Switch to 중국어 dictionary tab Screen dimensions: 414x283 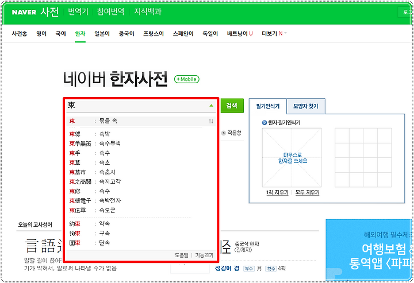[x=126, y=33]
